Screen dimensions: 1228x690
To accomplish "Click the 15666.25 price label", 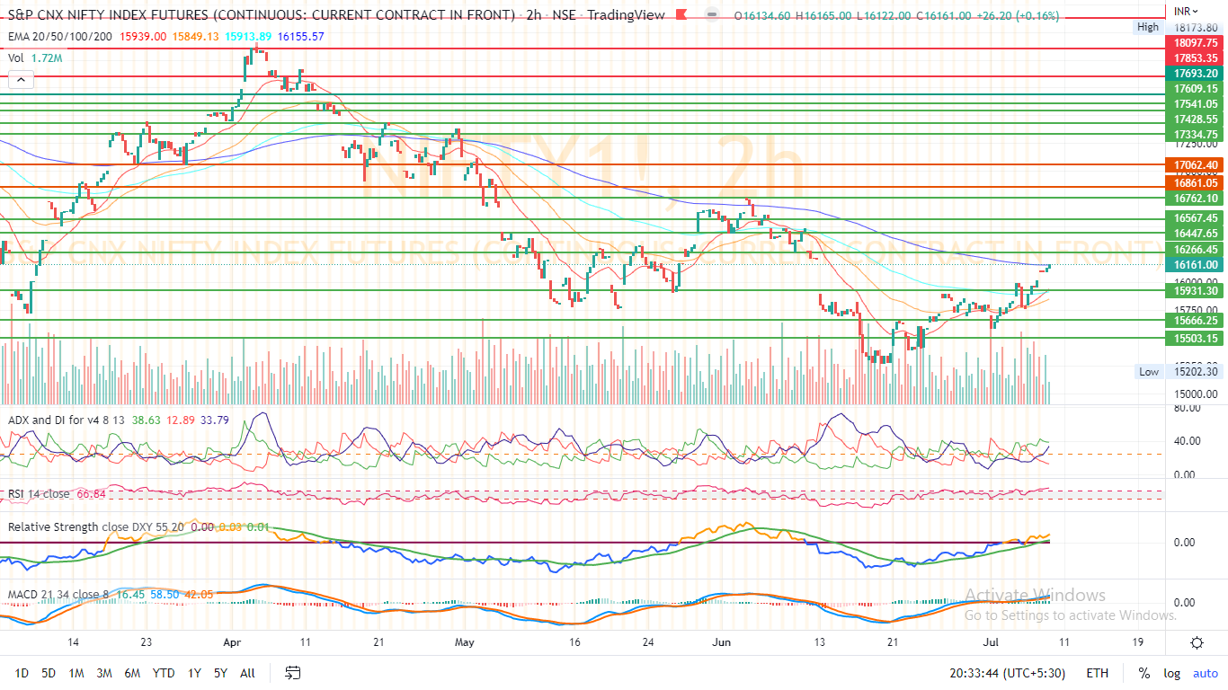I will tap(1196, 321).
